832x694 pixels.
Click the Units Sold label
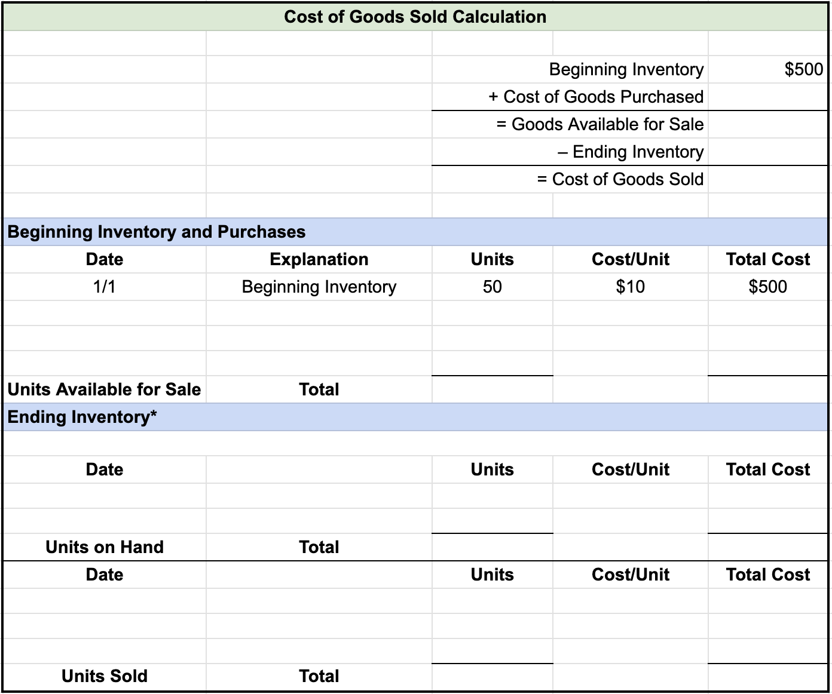pyautogui.click(x=105, y=676)
